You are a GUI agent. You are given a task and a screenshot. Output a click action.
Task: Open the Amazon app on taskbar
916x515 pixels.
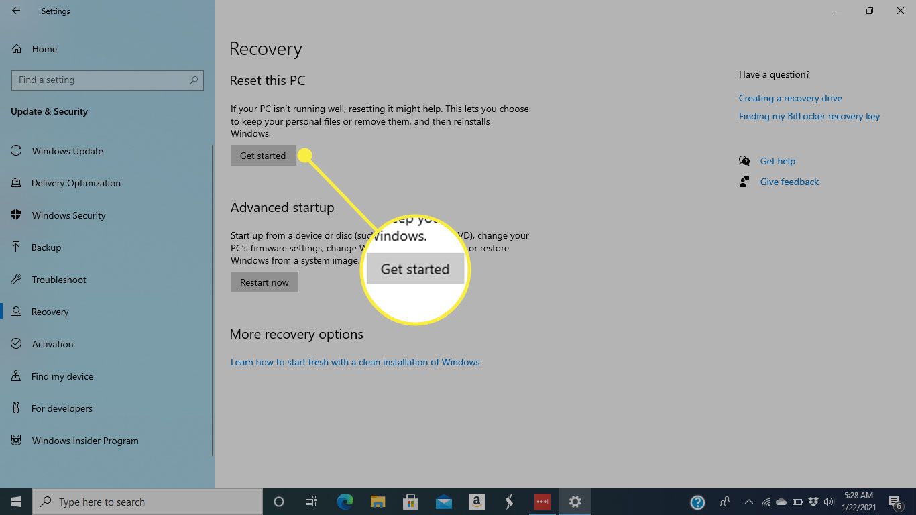[x=476, y=502]
